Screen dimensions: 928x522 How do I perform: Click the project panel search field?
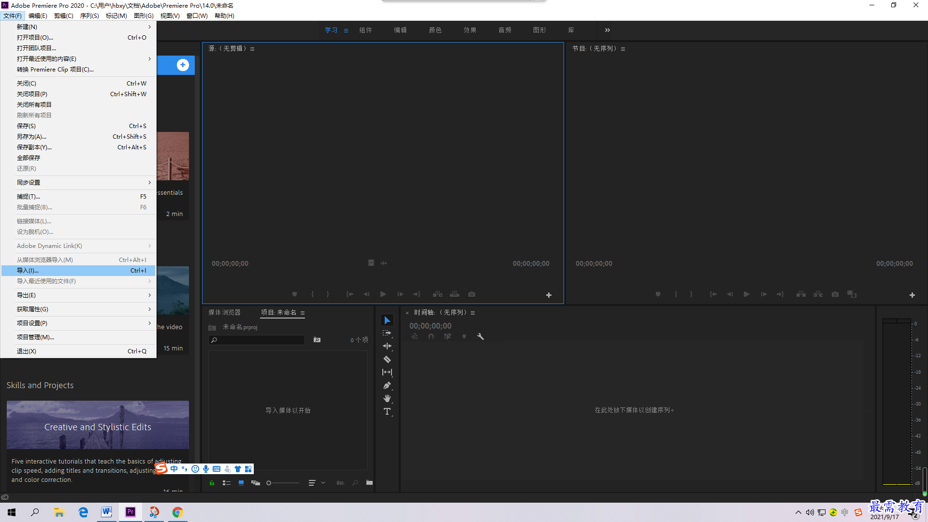[x=257, y=340]
